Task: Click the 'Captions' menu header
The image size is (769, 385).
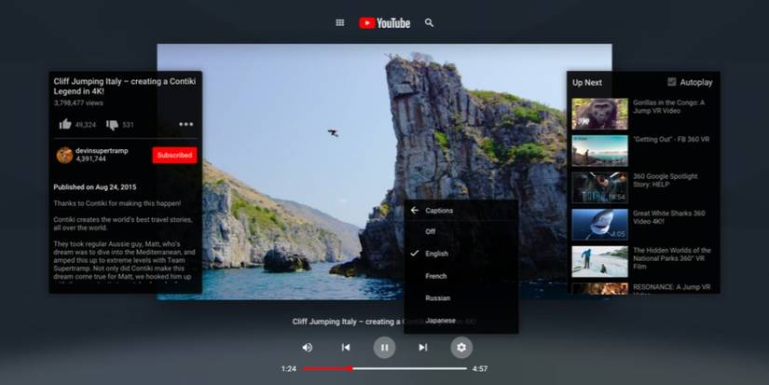Action: [x=439, y=211]
